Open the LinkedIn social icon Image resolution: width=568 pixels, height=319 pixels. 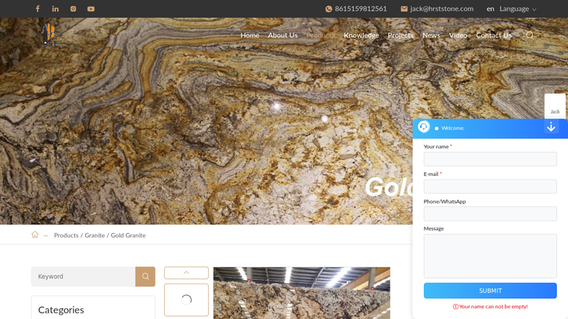pyautogui.click(x=55, y=9)
